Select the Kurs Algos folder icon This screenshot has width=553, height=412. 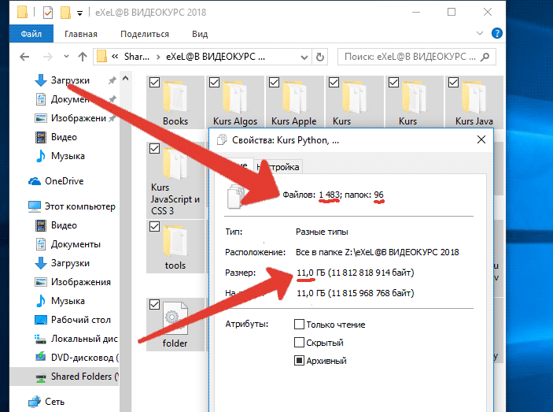click(235, 97)
